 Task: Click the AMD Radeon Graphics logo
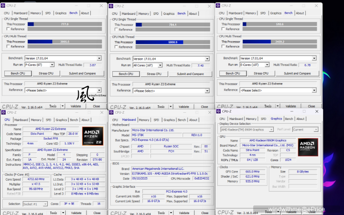[x=308, y=148]
